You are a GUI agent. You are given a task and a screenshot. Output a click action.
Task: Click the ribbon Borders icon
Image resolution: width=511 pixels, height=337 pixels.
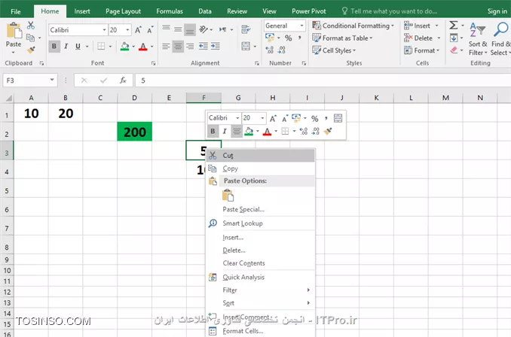point(101,46)
